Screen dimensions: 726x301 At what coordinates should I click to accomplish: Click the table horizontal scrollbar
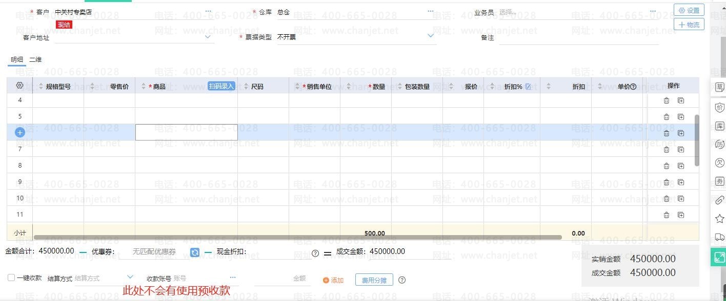297,237
